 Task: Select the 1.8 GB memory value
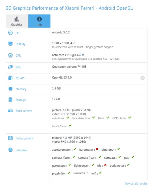(x=56, y=88)
